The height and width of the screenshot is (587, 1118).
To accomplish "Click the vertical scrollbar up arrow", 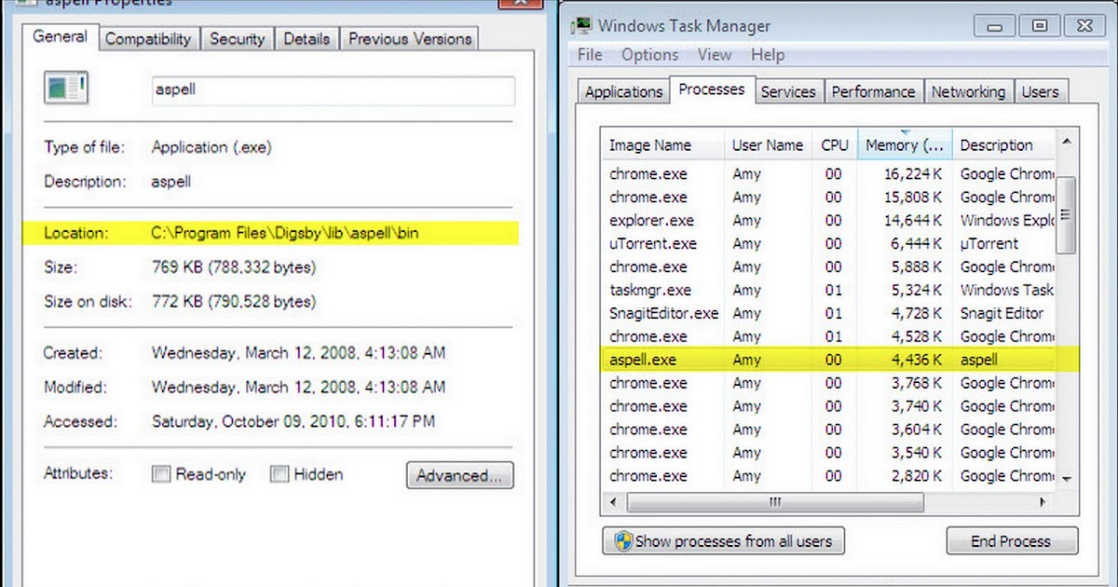I will point(1067,142).
